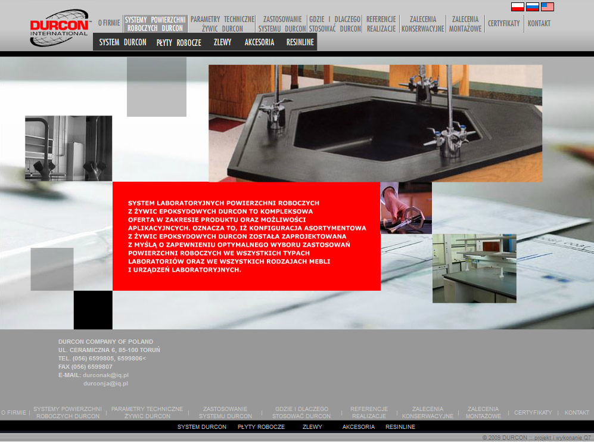Image resolution: width=594 pixels, height=442 pixels.
Task: Switch language using the Russian flag
Action: coord(532,7)
